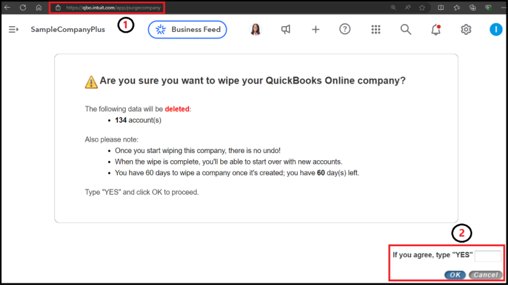The image size is (508, 285).
Task: Open the Business Feed button
Action: click(187, 29)
